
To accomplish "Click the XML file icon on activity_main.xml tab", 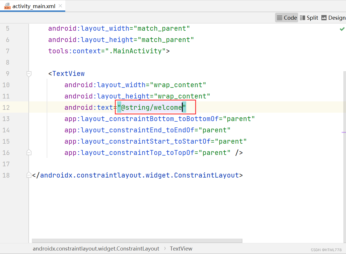I will coord(7,6).
